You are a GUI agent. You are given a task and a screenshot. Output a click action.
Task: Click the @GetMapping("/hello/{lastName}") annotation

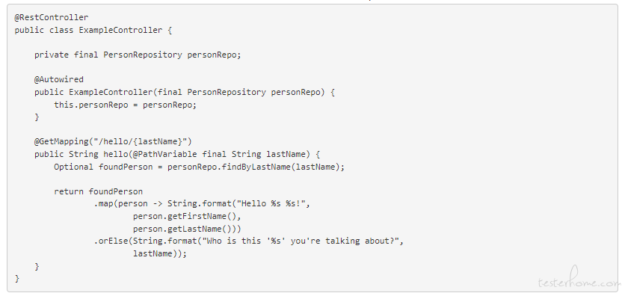(113, 141)
